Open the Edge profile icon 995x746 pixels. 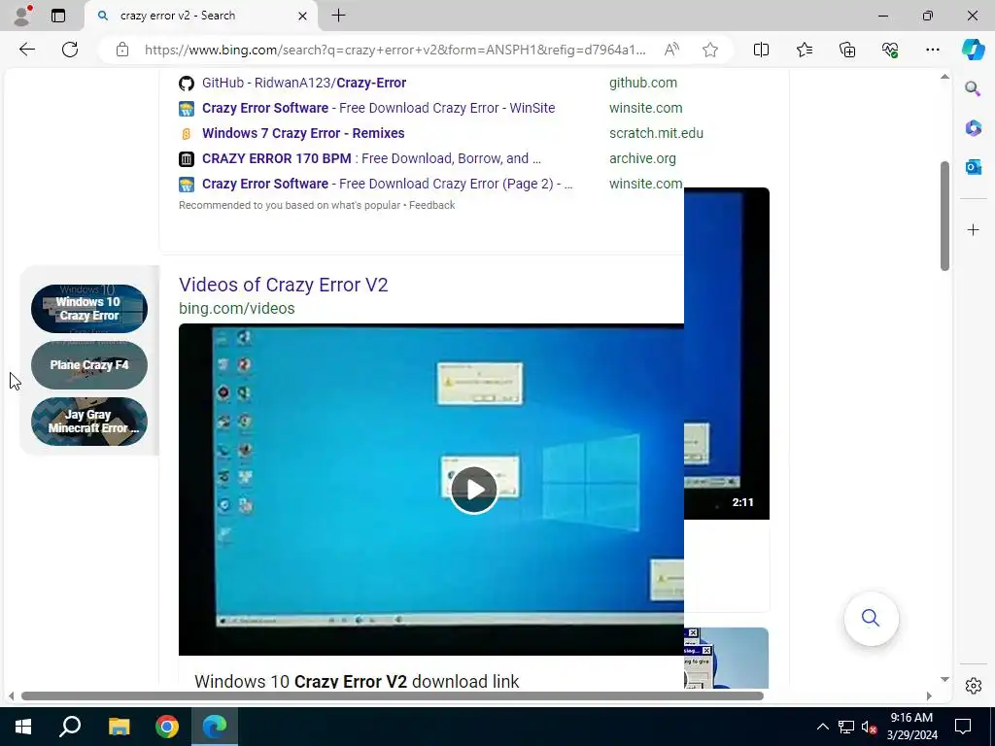(x=22, y=16)
